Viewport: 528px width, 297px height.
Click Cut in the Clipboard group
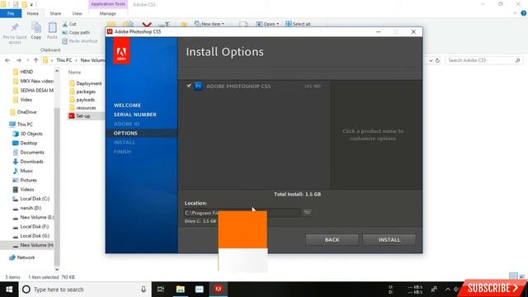[x=69, y=24]
